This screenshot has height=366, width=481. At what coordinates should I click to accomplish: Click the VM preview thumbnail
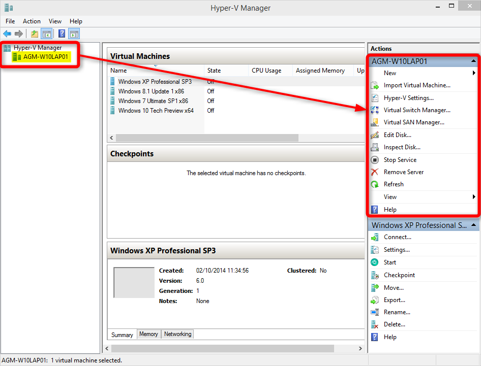tap(134, 282)
